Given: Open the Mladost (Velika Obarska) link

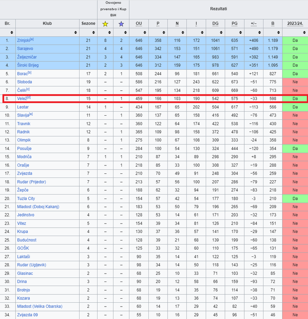Looking at the screenshot, I should [40, 306].
